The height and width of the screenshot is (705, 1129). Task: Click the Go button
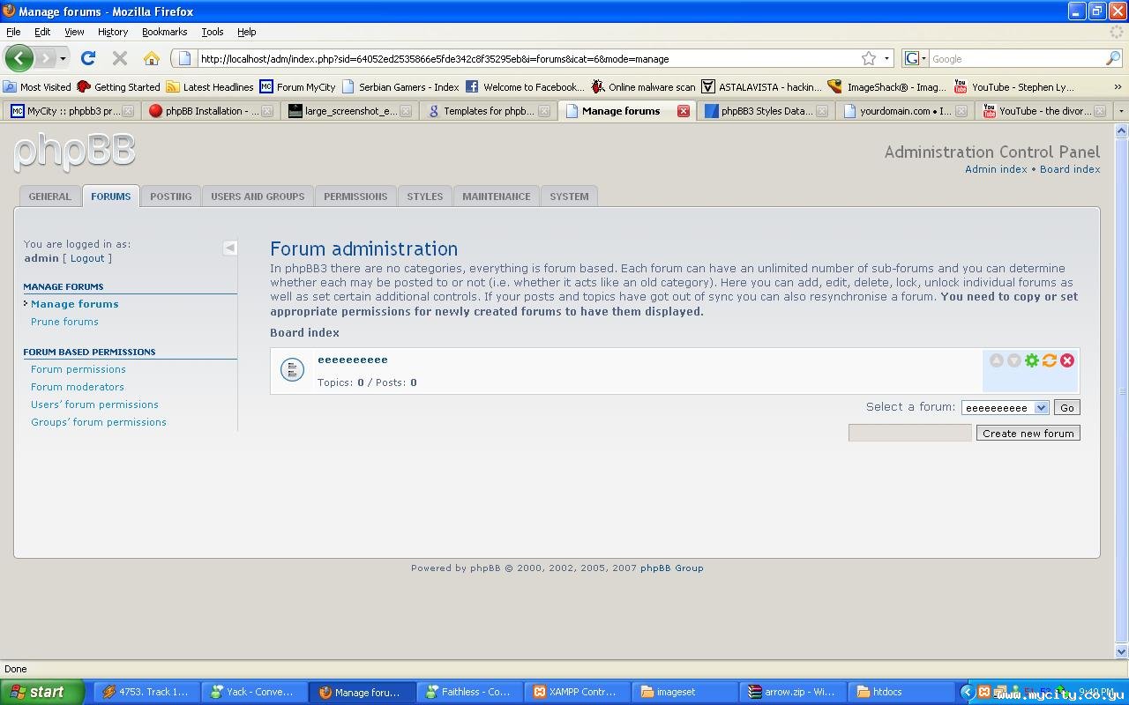click(1067, 408)
